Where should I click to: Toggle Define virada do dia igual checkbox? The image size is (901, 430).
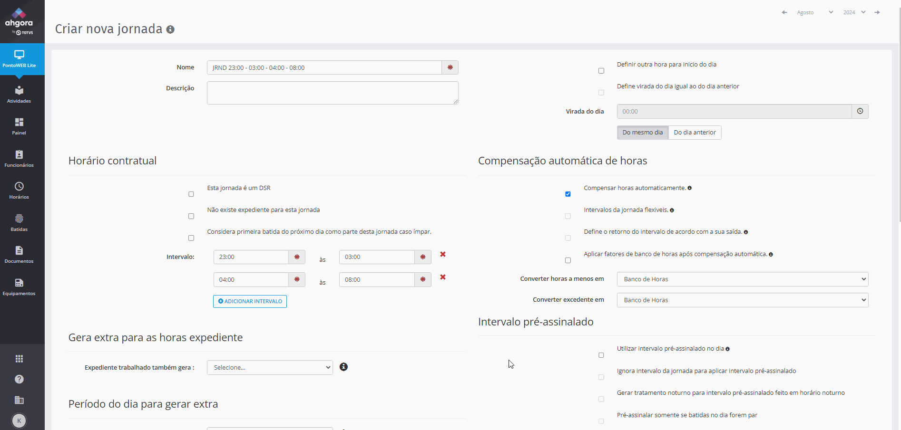[x=601, y=93]
